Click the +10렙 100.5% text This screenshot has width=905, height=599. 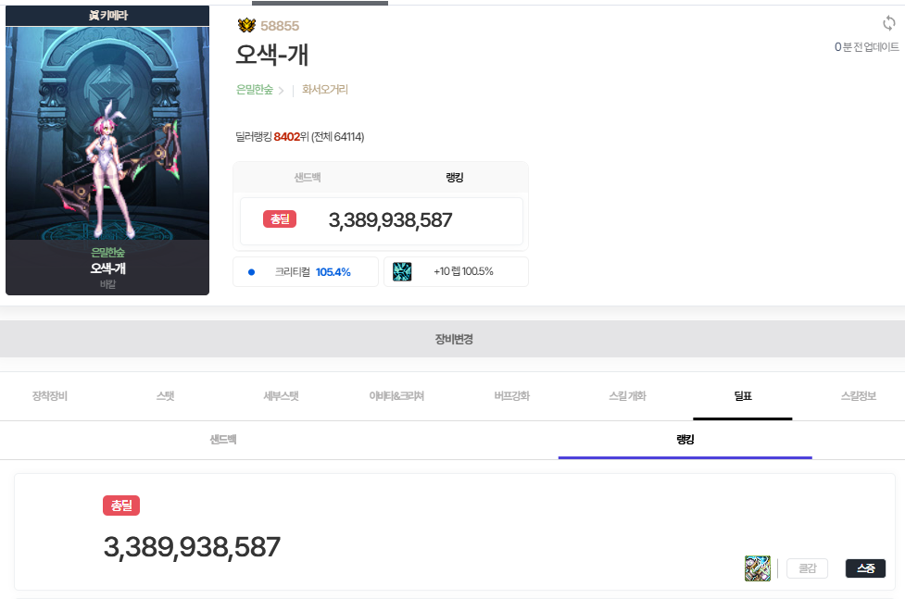463,271
